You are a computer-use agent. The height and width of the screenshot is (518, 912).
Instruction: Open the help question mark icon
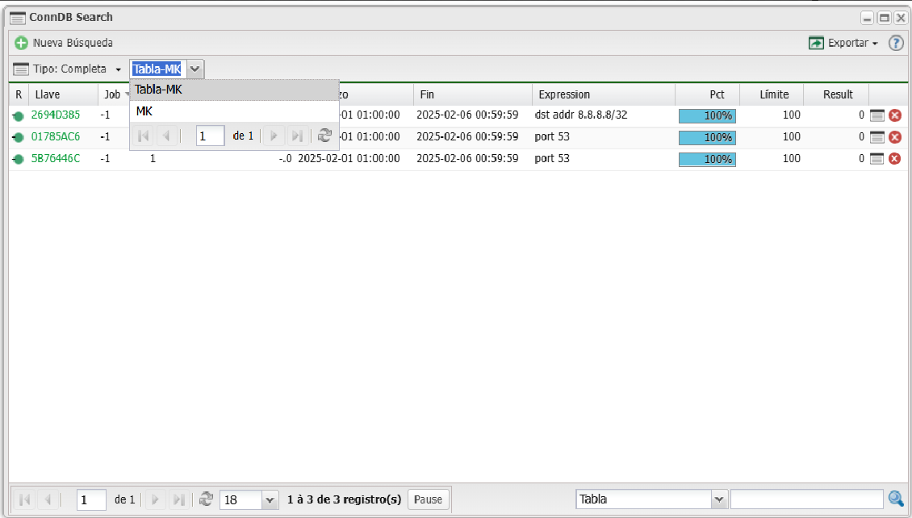[896, 43]
